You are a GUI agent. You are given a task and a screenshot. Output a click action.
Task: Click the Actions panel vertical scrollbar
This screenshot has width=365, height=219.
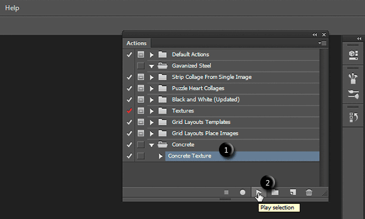click(x=324, y=117)
